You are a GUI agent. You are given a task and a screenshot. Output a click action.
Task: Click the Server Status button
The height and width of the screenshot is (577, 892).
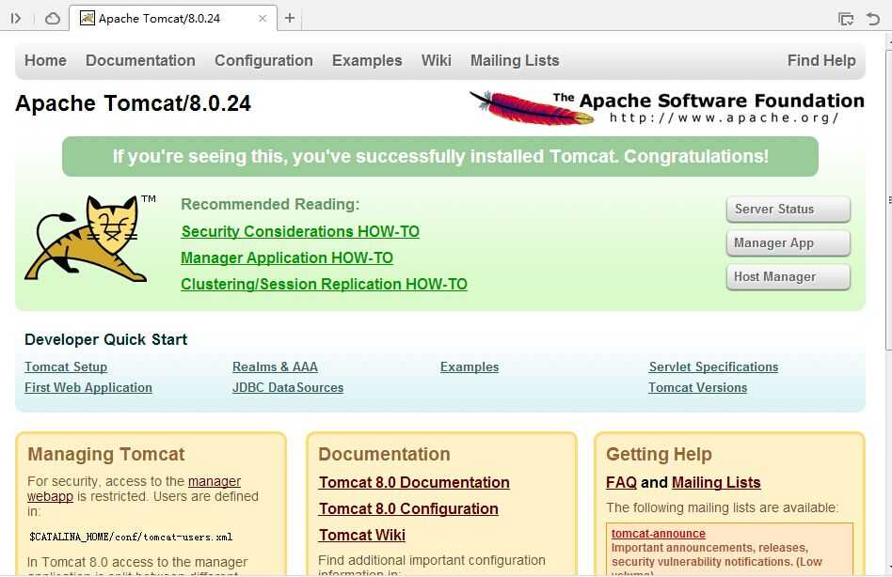[788, 209]
